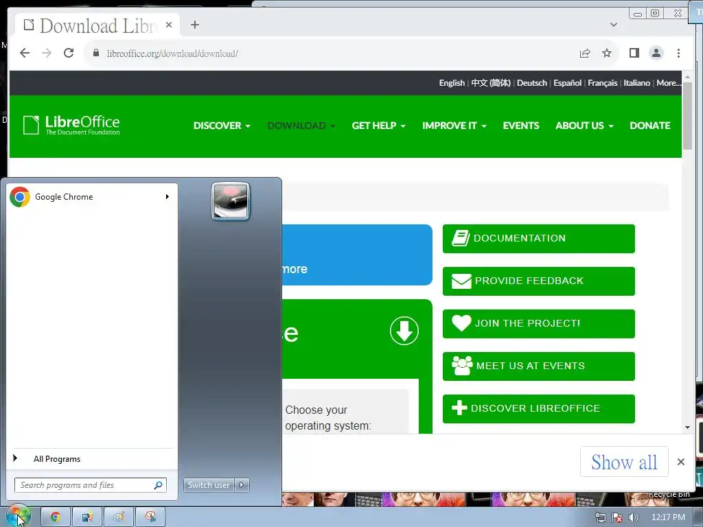Click the Show desktop button at taskbar end
703x527 pixels.
(699, 517)
